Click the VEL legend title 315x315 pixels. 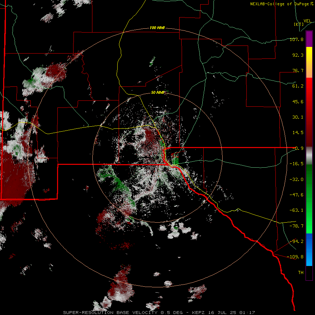(307, 21)
